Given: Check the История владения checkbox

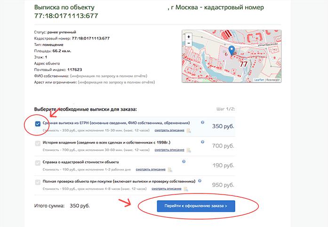Looking at the screenshot, I should click(x=38, y=144).
